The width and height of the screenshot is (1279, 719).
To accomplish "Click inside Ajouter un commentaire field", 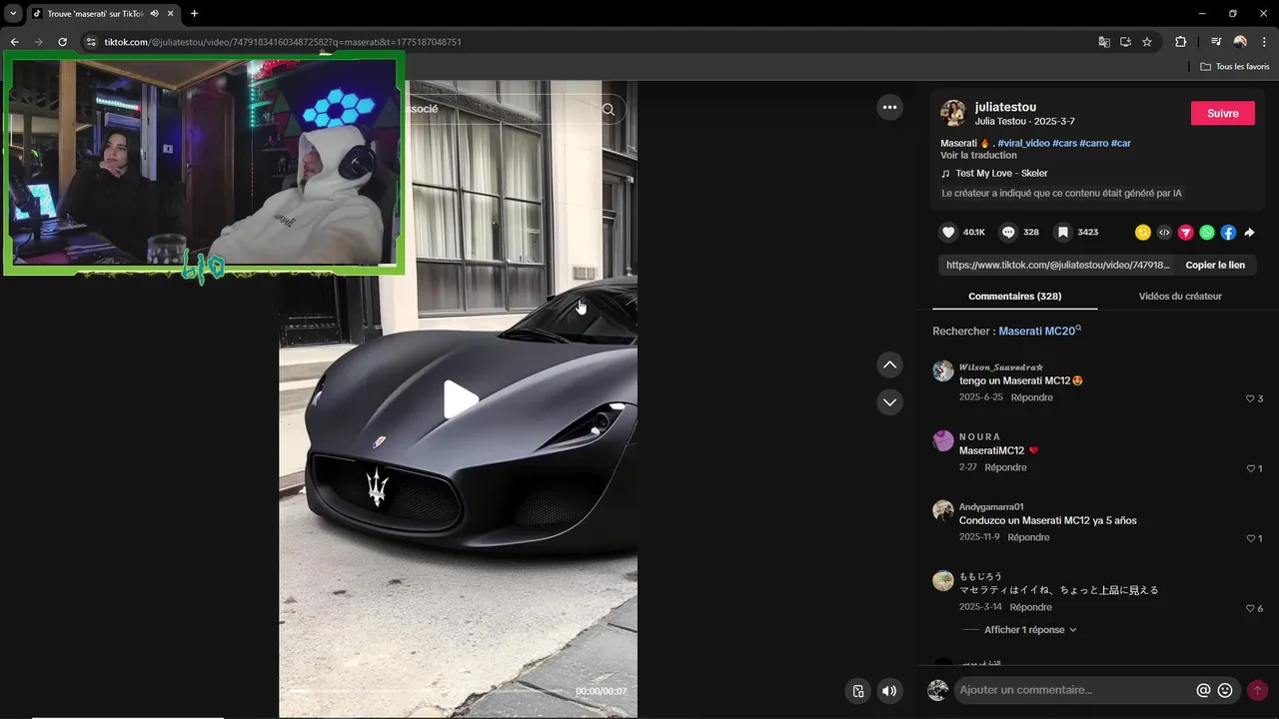I will (x=1074, y=690).
